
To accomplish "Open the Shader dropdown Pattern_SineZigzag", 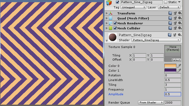I will click(156, 40).
